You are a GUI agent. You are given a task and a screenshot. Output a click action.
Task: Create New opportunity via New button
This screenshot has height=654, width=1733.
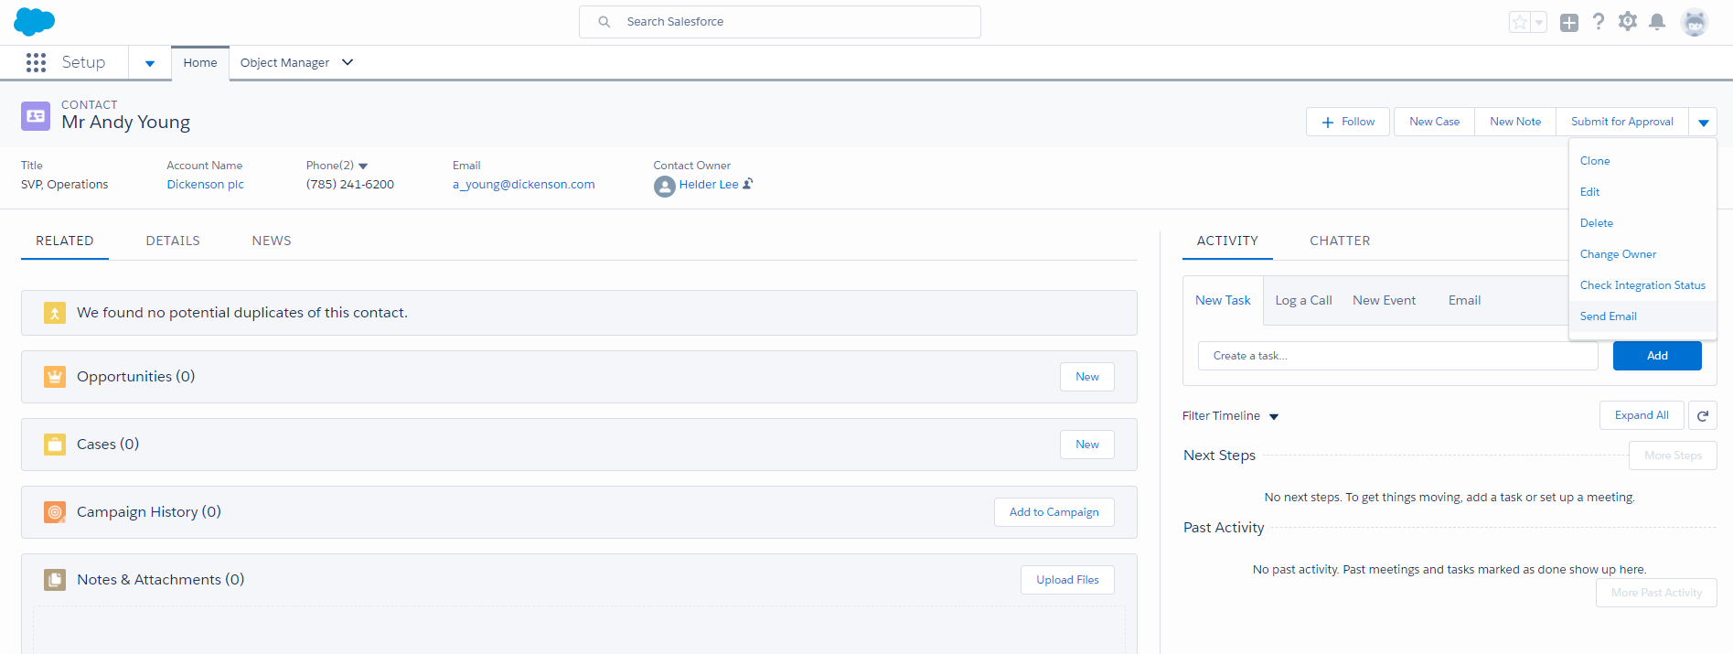pos(1087,377)
